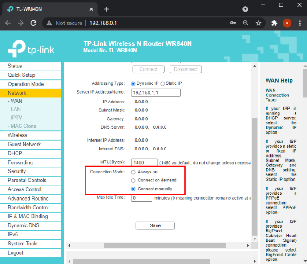
Task: Open the Bandwidth Control page
Action: (31, 208)
